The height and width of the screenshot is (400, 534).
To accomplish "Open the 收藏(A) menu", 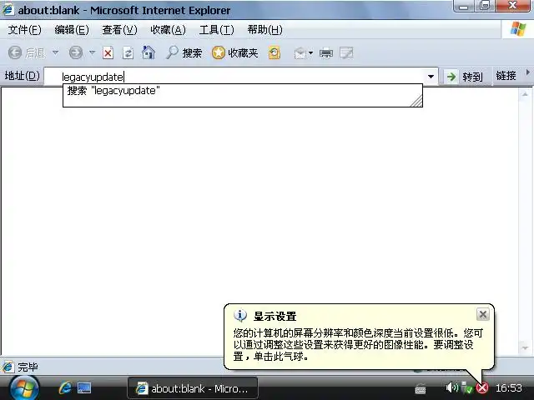I will coord(168,30).
